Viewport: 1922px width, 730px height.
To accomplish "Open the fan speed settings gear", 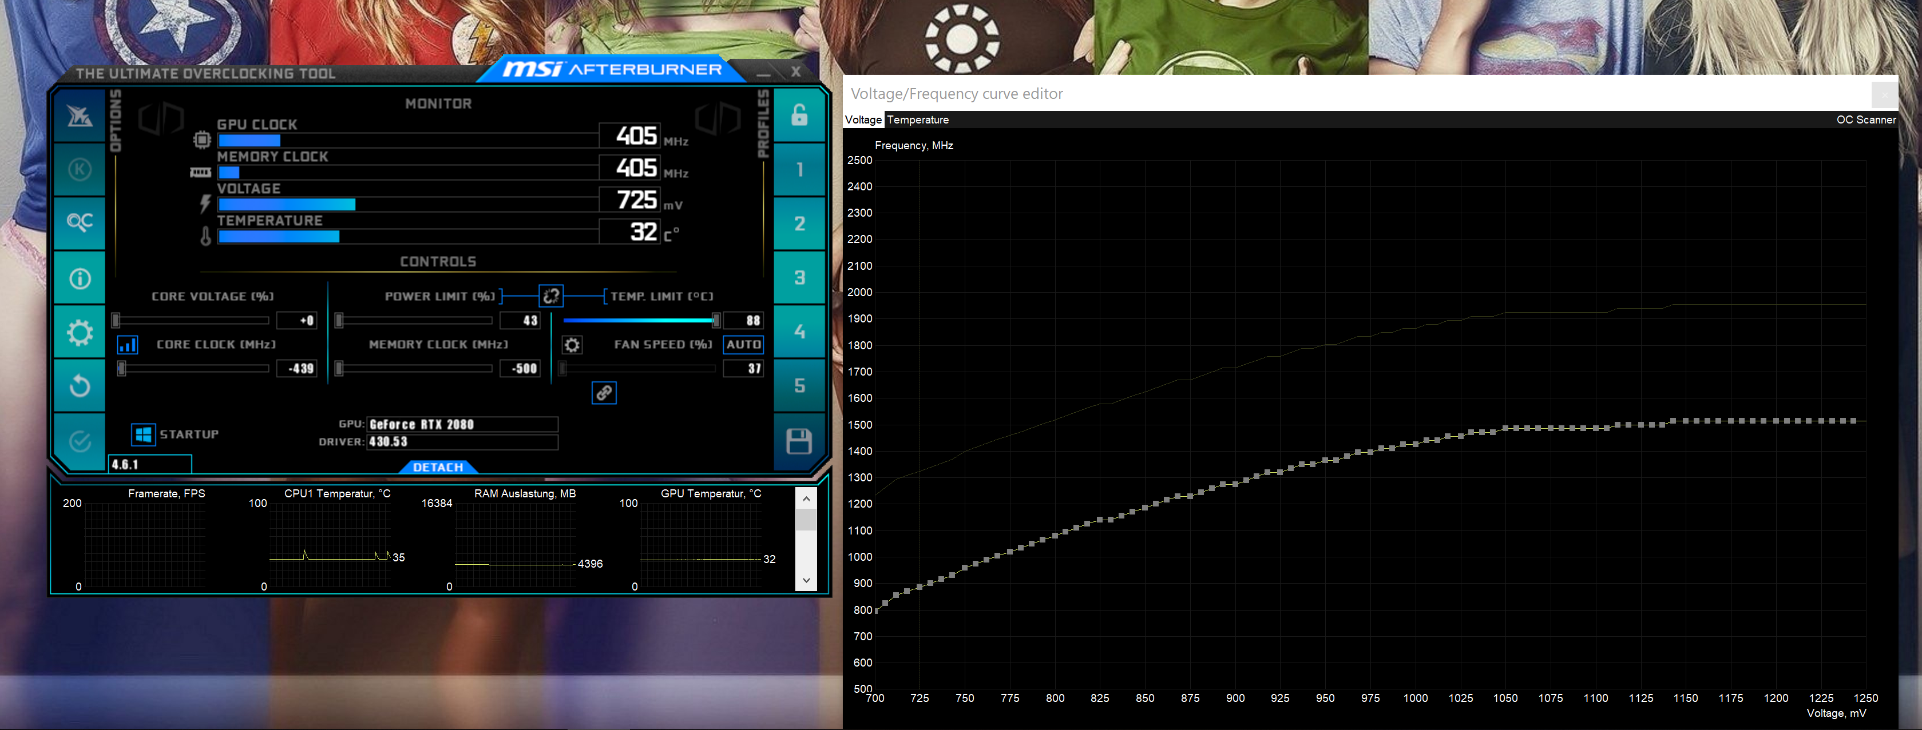I will pyautogui.click(x=572, y=345).
